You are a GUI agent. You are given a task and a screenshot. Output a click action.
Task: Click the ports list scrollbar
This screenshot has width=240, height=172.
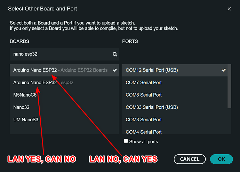(x=230, y=87)
